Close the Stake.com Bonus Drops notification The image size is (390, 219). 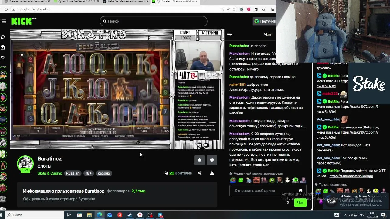click(x=385, y=196)
